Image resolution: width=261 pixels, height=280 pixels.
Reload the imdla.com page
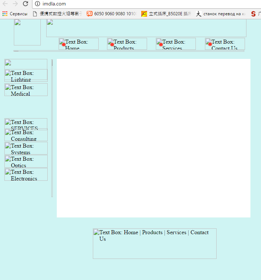coord(25,4)
